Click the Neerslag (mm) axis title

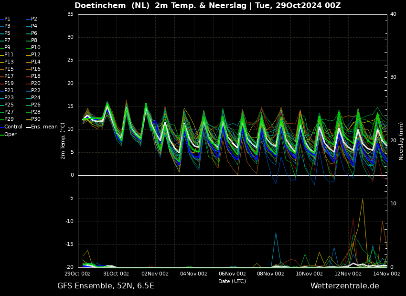[401, 141]
